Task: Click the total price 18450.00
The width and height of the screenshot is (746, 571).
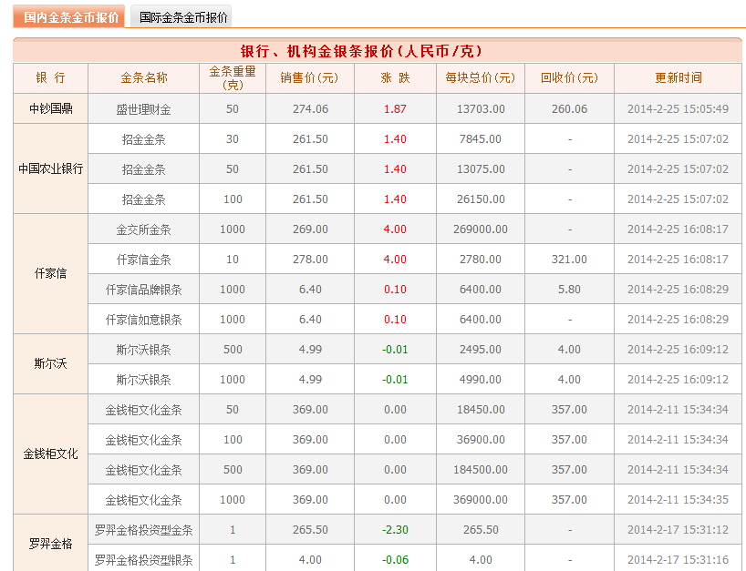Action: click(x=481, y=410)
